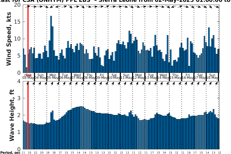Click the 'Sun 11-May' date label

click(126, 76)
